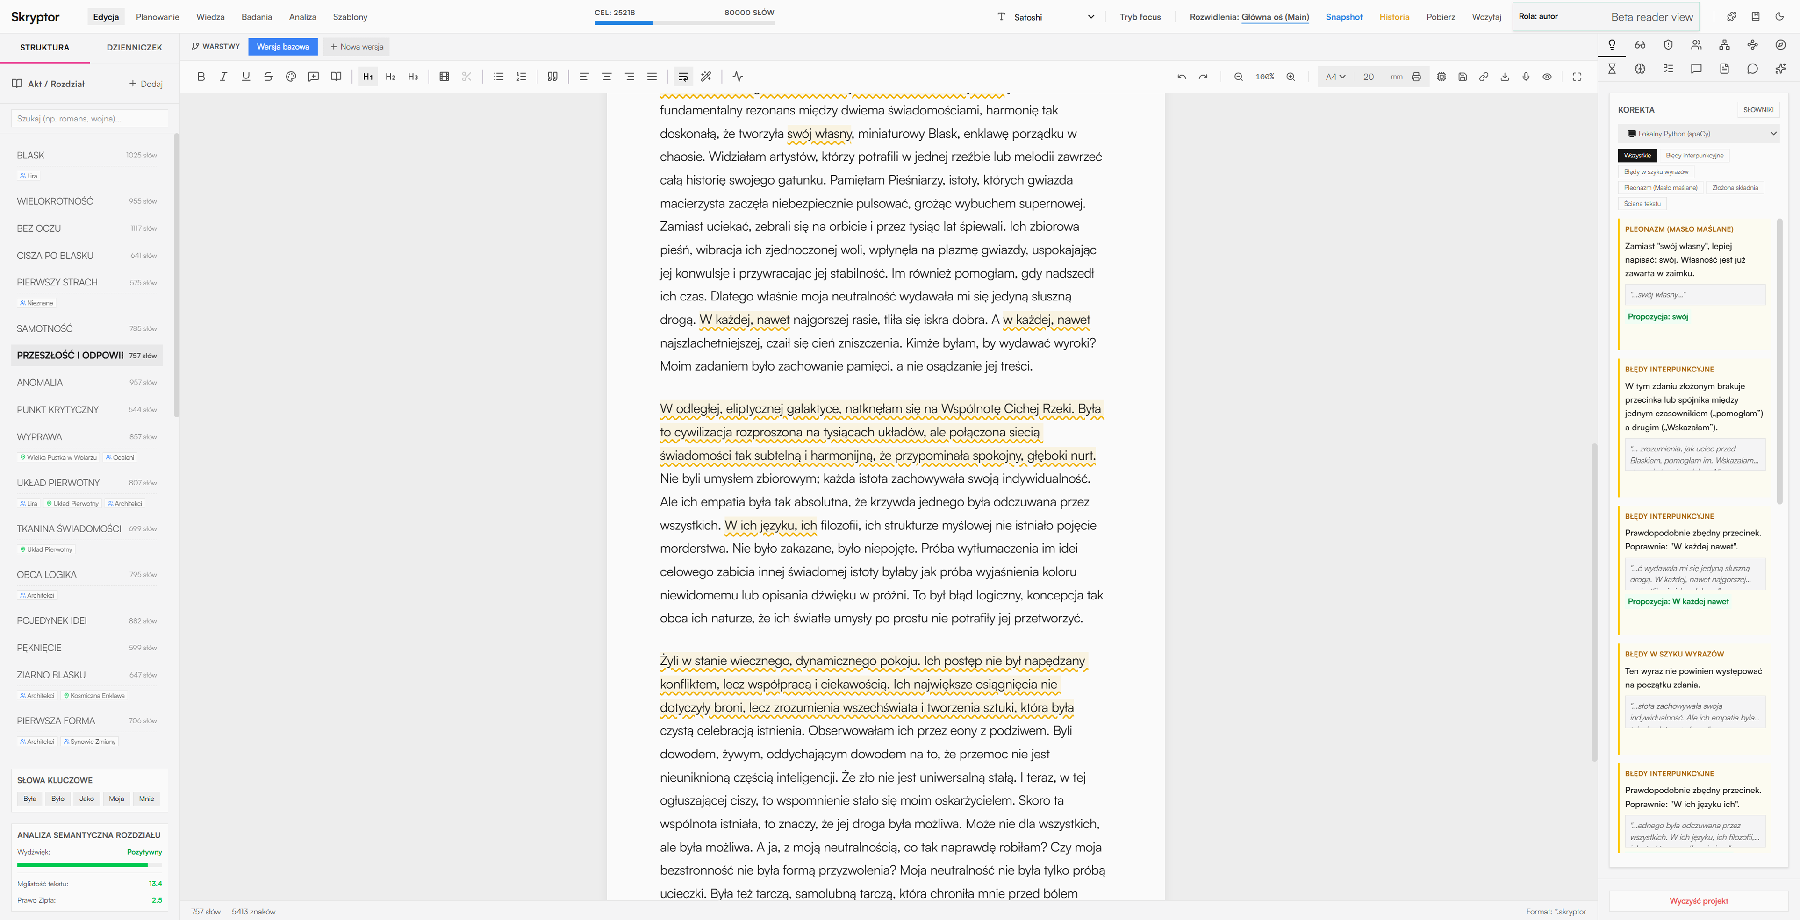Image resolution: width=1800 pixels, height=920 pixels.
Task: Open the AI sparkles panel
Action: pos(1780,69)
